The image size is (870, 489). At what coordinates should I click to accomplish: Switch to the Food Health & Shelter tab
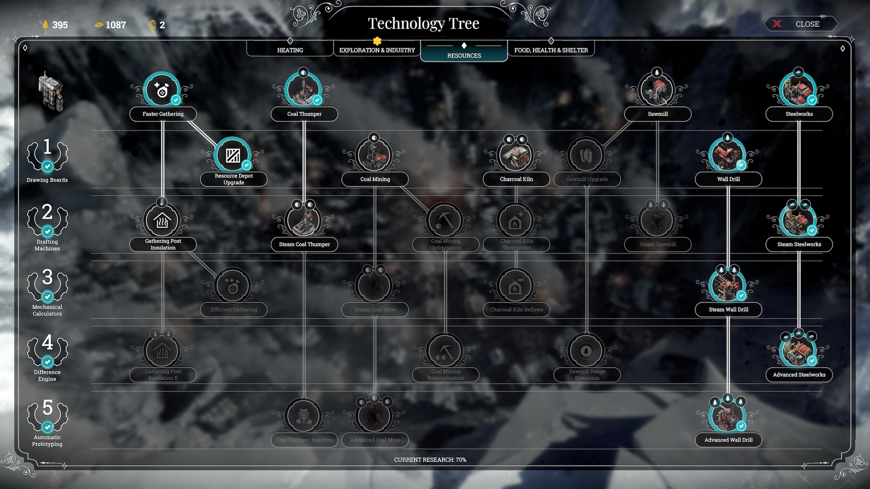(x=550, y=50)
